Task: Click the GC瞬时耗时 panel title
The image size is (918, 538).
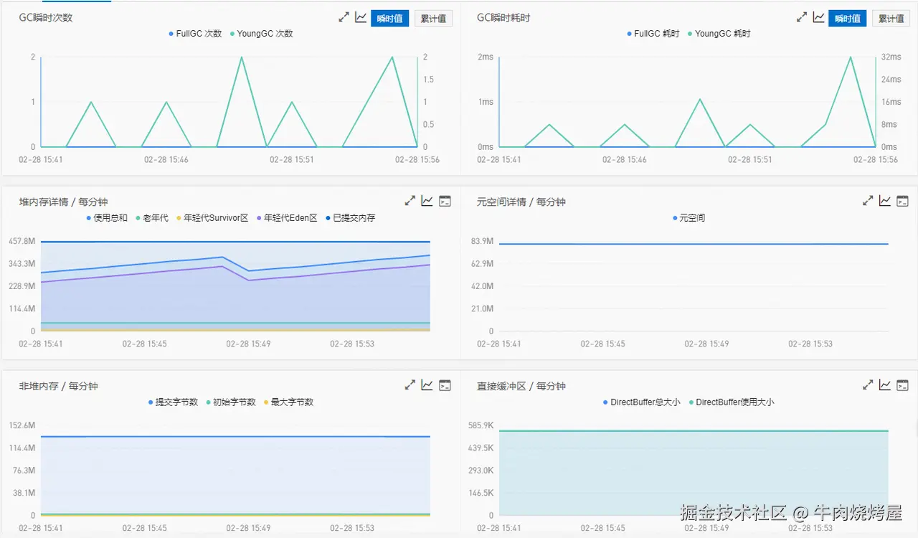Action: pyautogui.click(x=503, y=18)
